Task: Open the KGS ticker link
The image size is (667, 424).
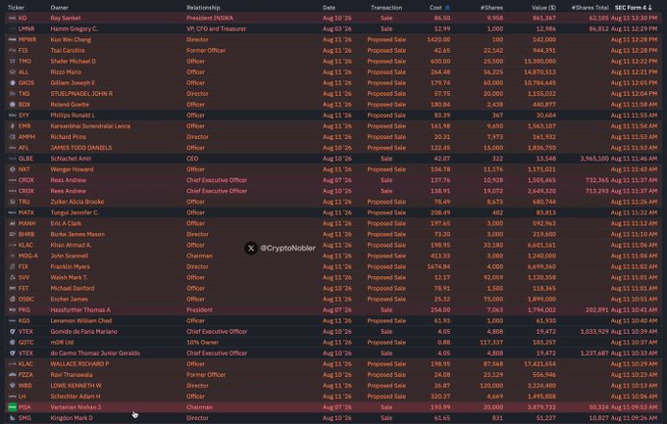Action: pos(25,321)
